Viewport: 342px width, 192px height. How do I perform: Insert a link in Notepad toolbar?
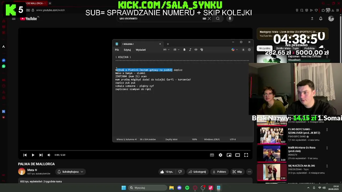196,50
